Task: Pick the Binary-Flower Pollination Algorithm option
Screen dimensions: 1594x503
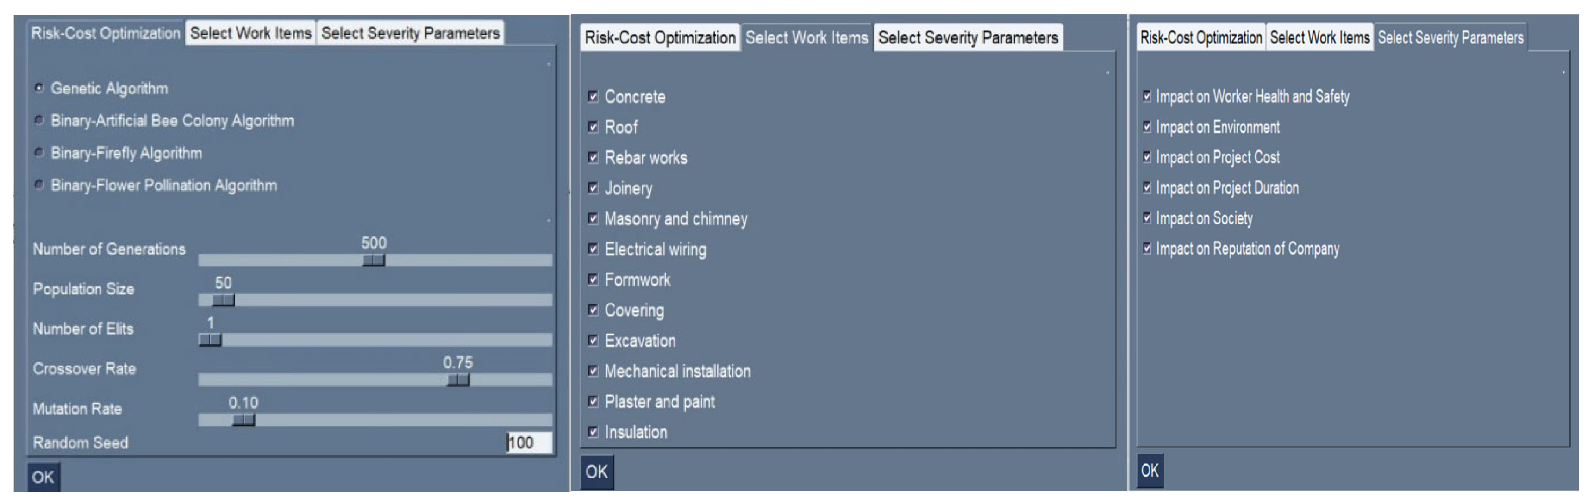Action: point(39,184)
